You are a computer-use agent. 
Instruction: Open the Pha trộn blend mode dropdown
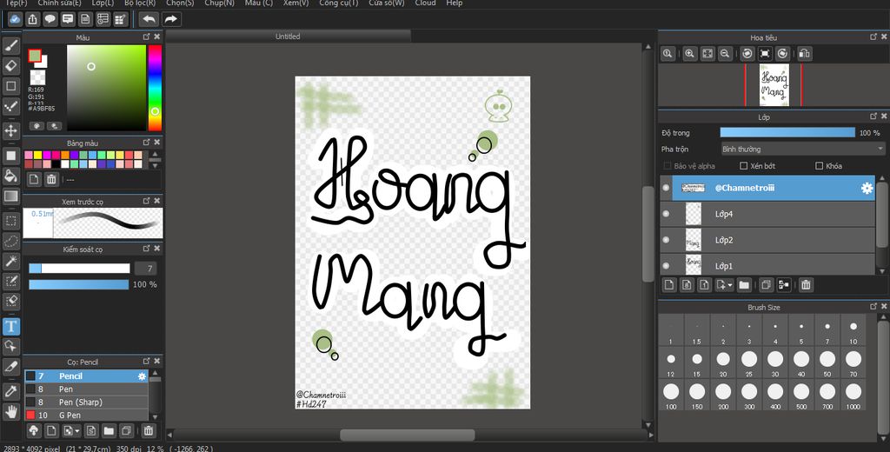(802, 149)
